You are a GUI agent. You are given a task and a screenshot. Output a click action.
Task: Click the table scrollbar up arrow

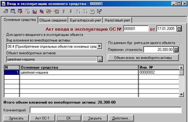[x=181, y=68]
